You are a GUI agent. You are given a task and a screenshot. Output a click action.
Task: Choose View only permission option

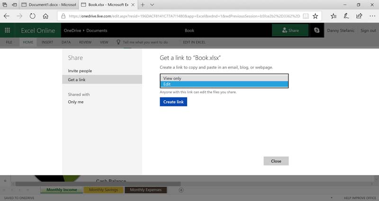click(224, 78)
